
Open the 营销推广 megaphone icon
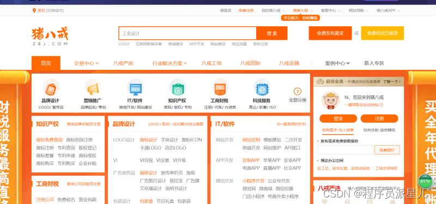pos(93,87)
